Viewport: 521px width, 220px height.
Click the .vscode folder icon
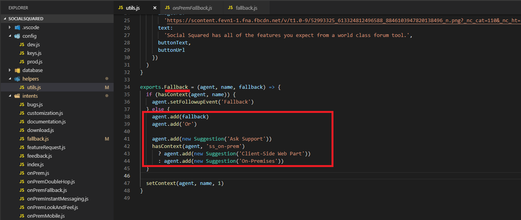[17, 27]
